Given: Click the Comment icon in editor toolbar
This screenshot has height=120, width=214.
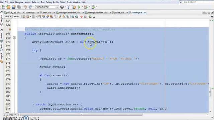Looking at the screenshot, I should click(x=90, y=17).
